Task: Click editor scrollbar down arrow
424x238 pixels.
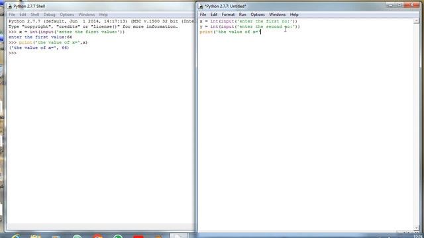Action: [417, 228]
